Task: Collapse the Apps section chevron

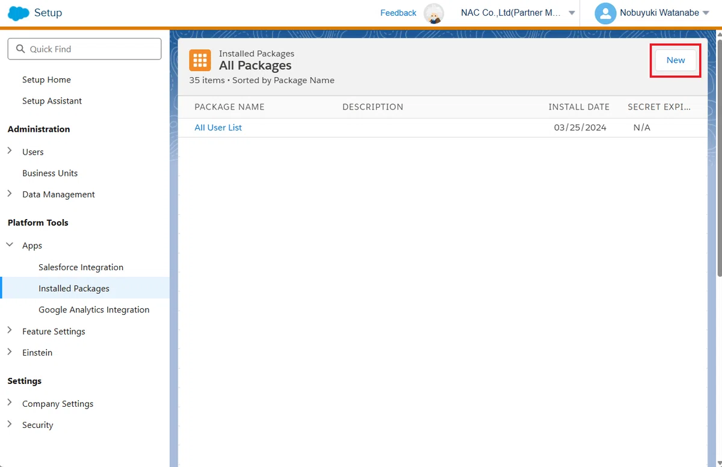Action: 10,245
